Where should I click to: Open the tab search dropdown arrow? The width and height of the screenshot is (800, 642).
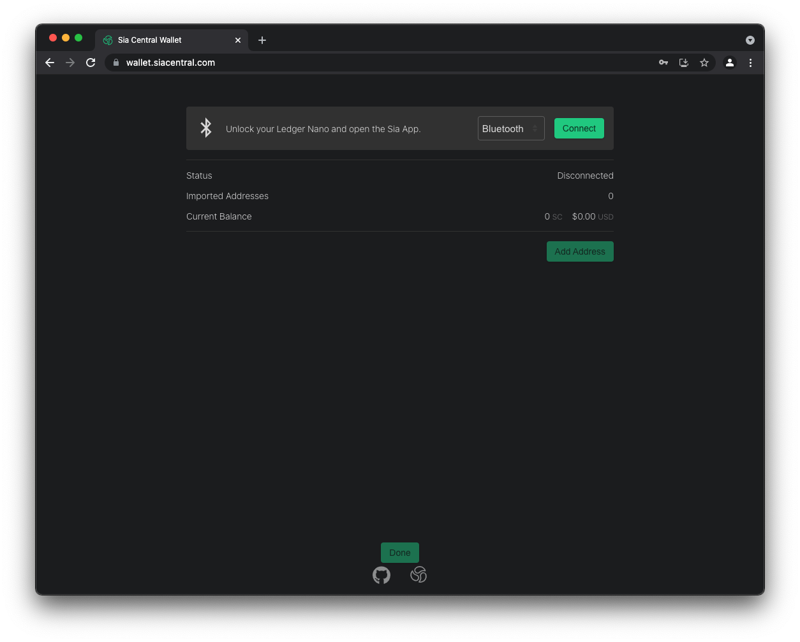[x=750, y=40]
